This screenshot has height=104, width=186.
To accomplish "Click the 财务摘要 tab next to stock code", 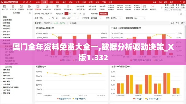I will tap(73, 23).
